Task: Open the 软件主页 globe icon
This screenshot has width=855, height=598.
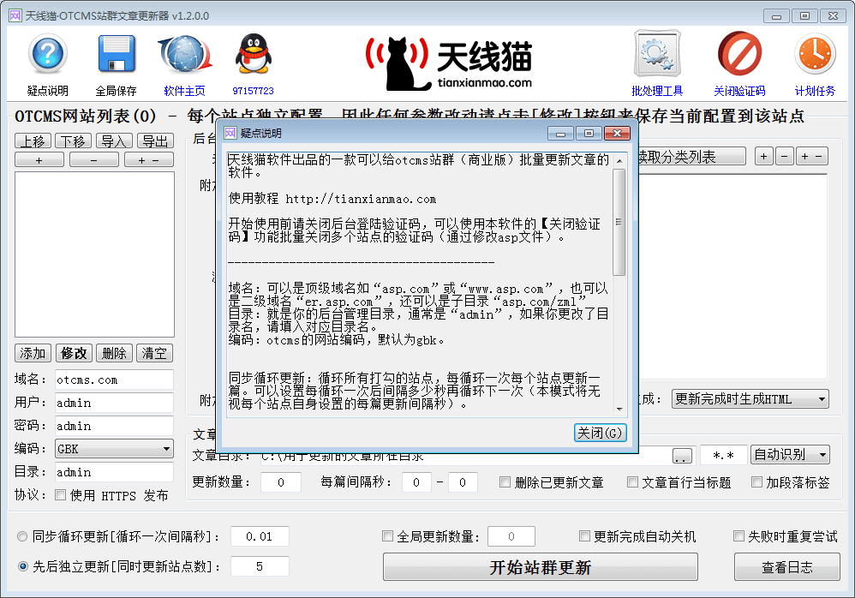Action: [x=185, y=53]
